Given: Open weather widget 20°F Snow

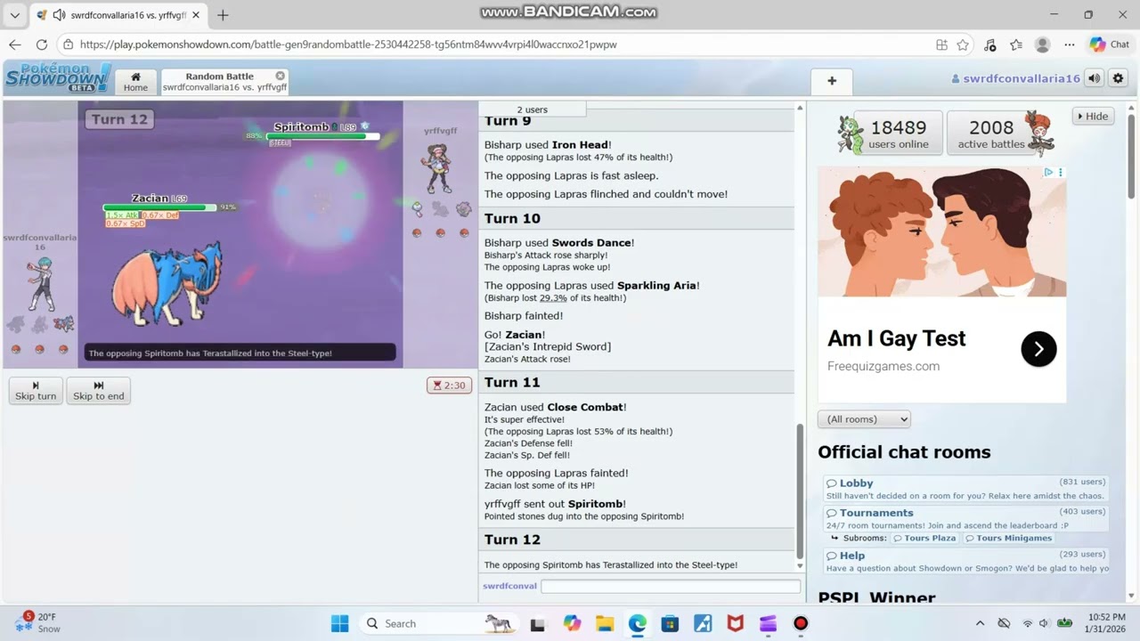Looking at the screenshot, I should coord(37,622).
